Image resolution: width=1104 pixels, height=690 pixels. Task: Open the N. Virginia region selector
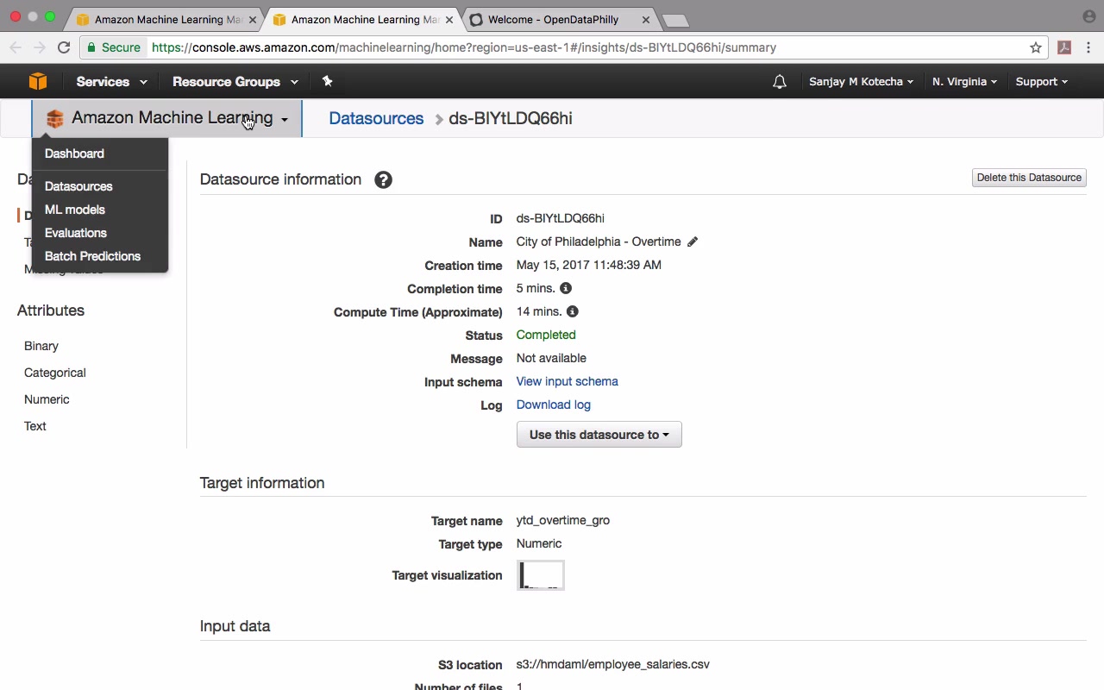point(964,82)
